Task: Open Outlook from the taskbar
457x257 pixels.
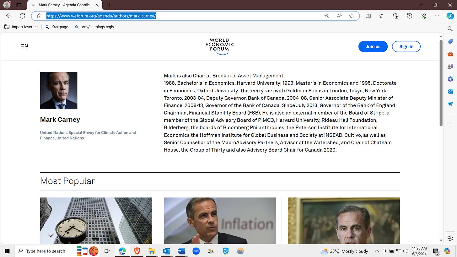Action: point(166,251)
